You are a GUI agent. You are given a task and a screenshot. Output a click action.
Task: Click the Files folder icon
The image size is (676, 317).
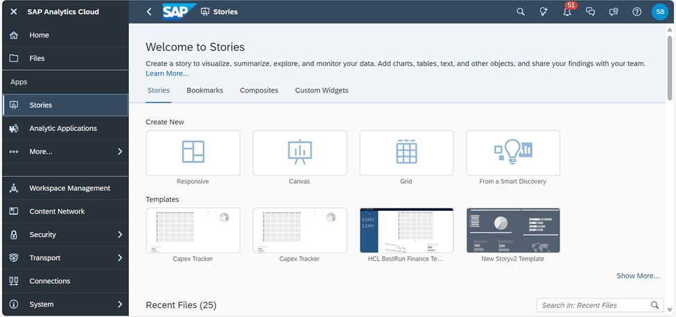click(x=14, y=58)
